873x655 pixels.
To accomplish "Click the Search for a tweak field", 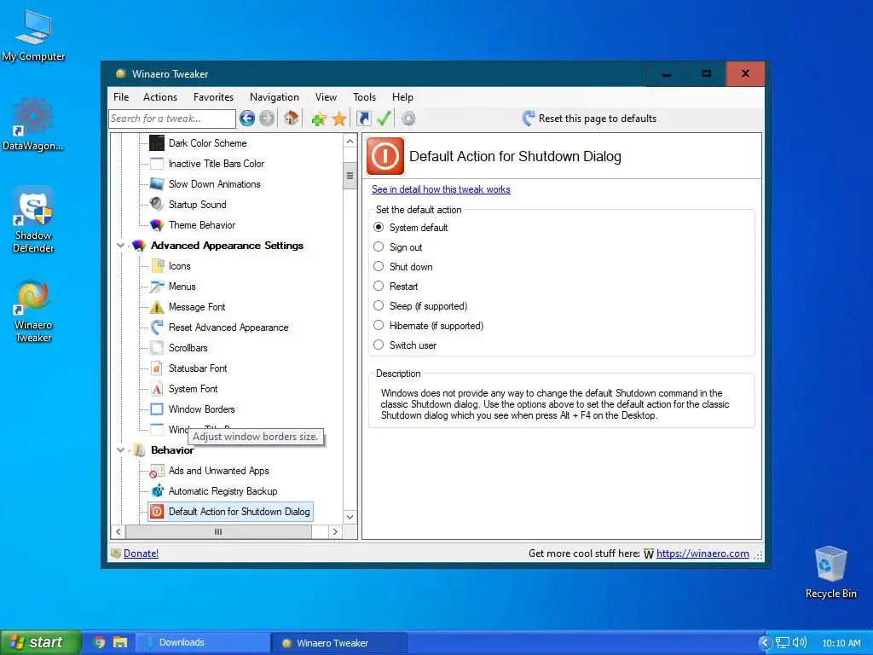I will (172, 119).
